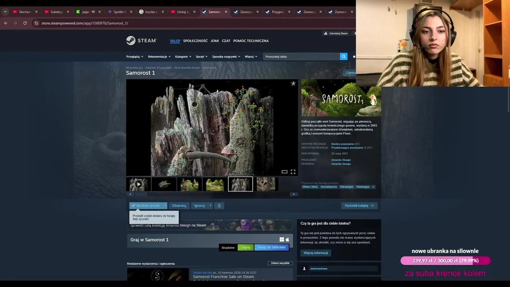Viewport: 510px width, 287px height.
Task: Click the Samorost Franchise Sale event title
Action: coord(223,277)
